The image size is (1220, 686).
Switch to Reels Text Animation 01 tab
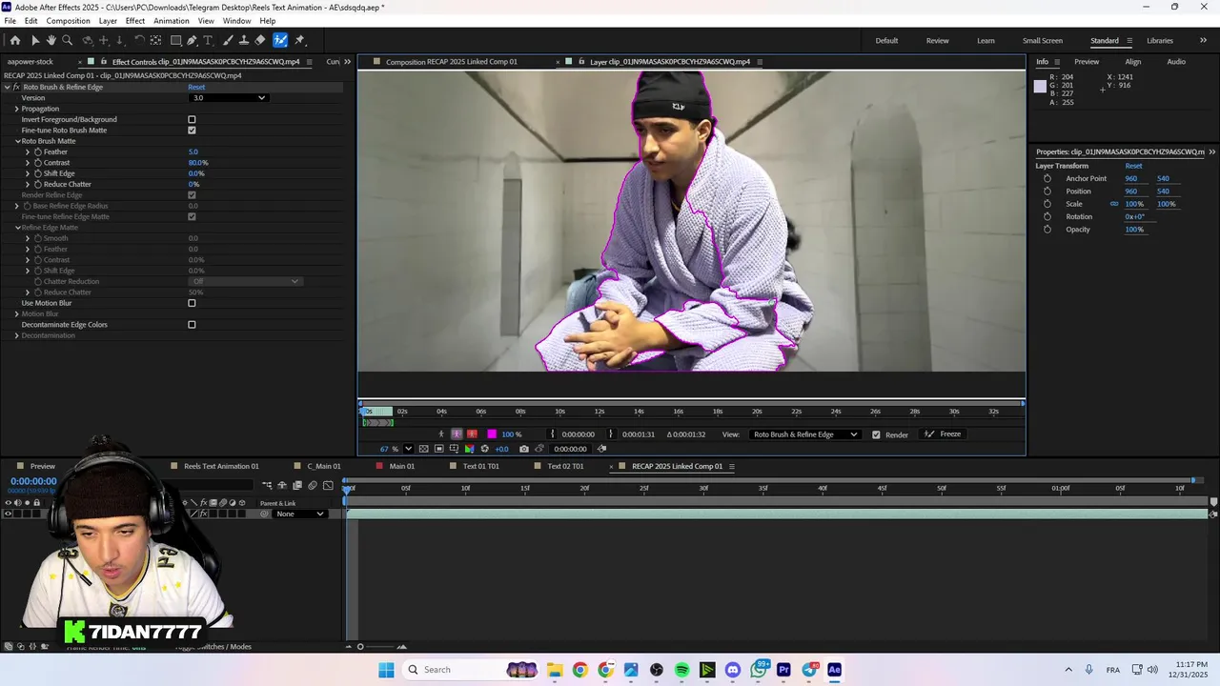(221, 466)
